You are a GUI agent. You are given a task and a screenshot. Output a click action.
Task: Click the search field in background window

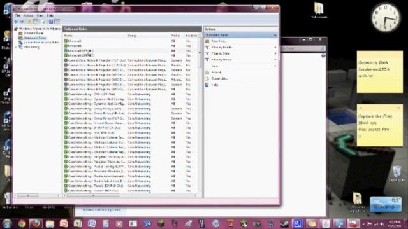303,48
